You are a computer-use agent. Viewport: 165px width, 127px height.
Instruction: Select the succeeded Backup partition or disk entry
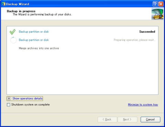(34, 31)
